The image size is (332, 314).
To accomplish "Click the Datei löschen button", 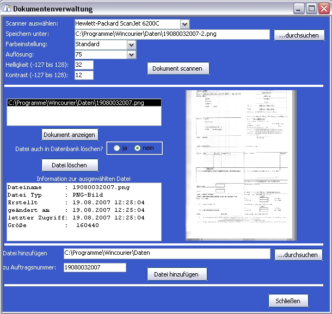I will click(x=70, y=165).
